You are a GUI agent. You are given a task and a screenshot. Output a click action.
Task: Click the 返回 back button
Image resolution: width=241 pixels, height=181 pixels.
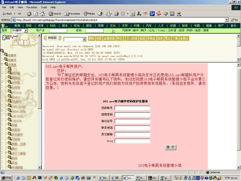(142, 38)
